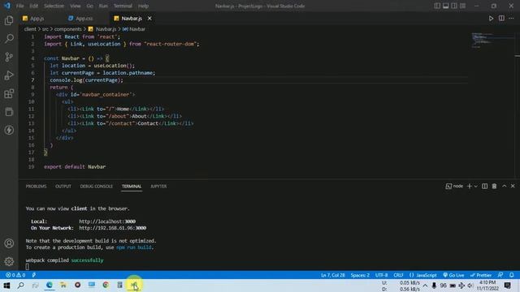Open editor More Actions ellipsis

(511, 19)
